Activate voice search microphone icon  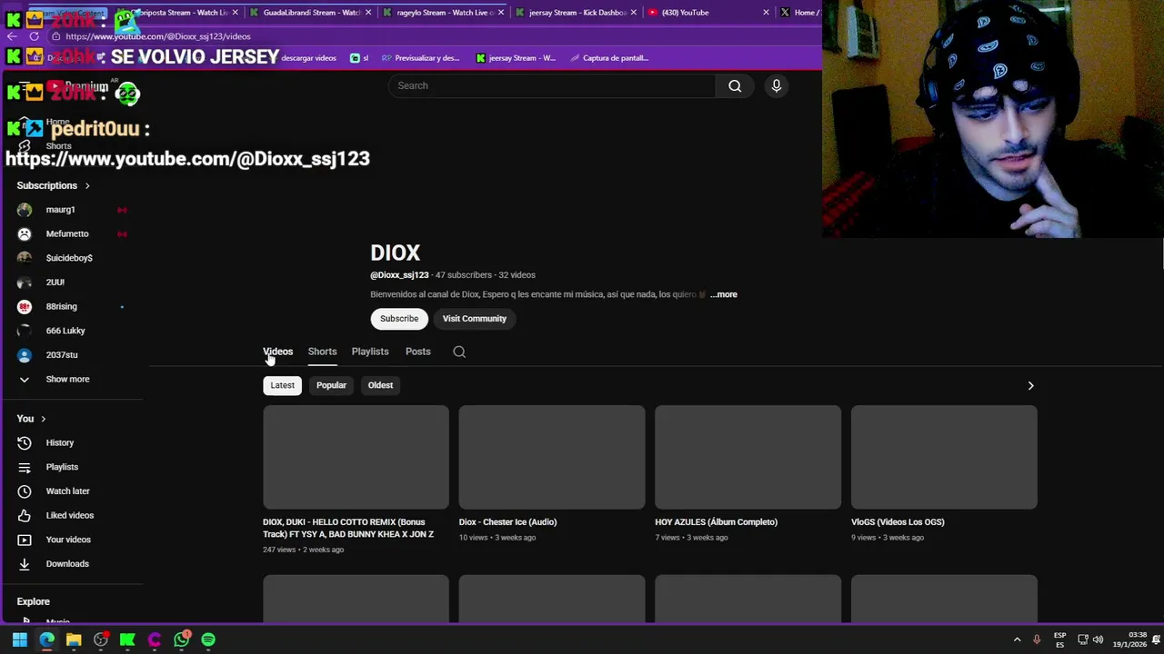(776, 85)
